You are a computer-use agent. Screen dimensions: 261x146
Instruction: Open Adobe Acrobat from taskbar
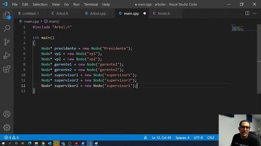[76, 143]
